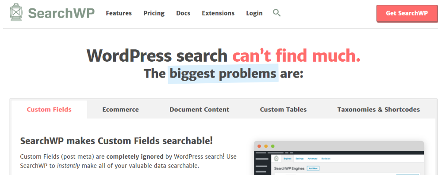Screen dimensions: 438x175
Task: Click the italic word 'instantly'
Action: coord(69,166)
